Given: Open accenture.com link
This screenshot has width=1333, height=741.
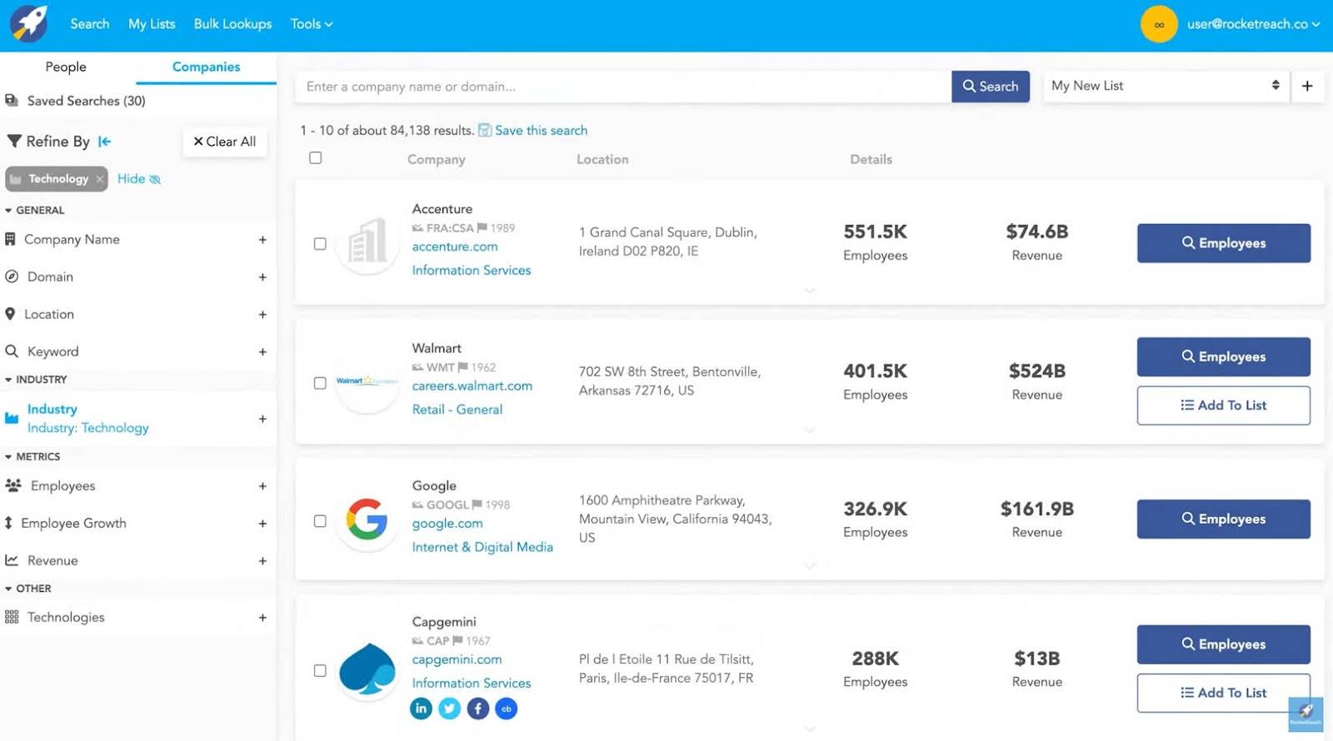Looking at the screenshot, I should (455, 246).
